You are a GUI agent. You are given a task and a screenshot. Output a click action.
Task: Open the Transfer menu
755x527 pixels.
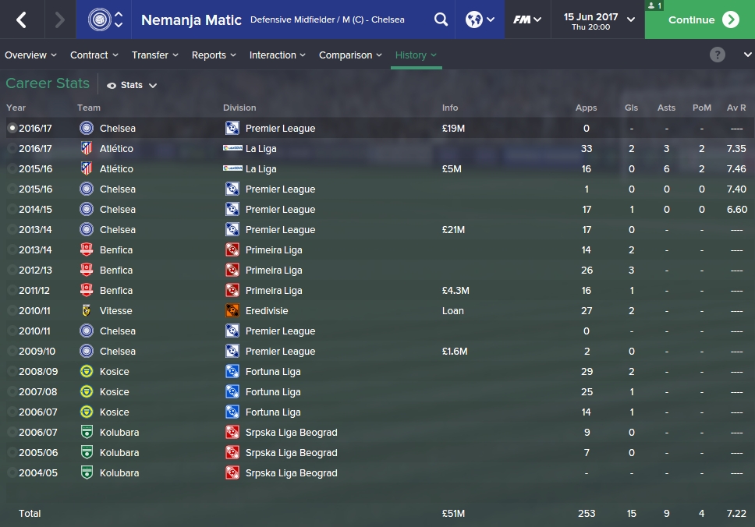154,55
